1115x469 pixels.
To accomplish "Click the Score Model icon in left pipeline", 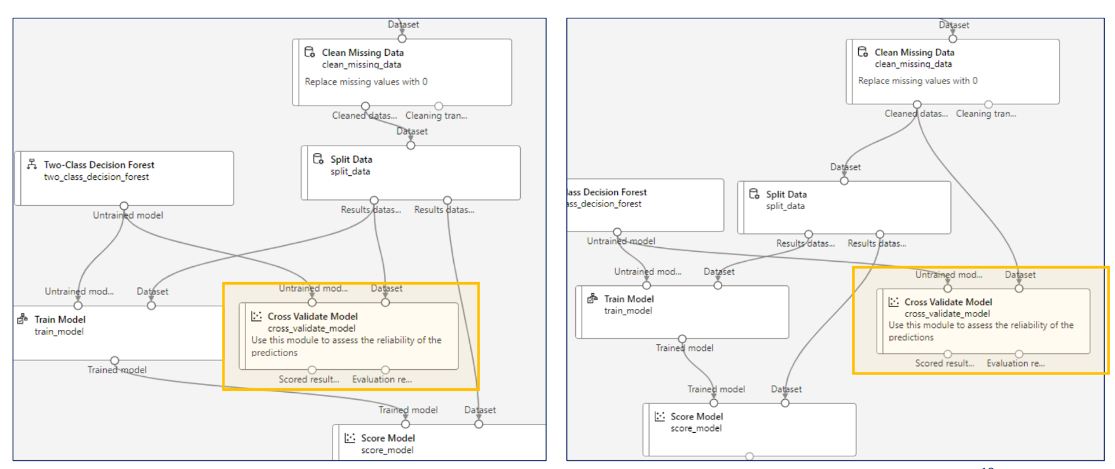I will tap(350, 438).
